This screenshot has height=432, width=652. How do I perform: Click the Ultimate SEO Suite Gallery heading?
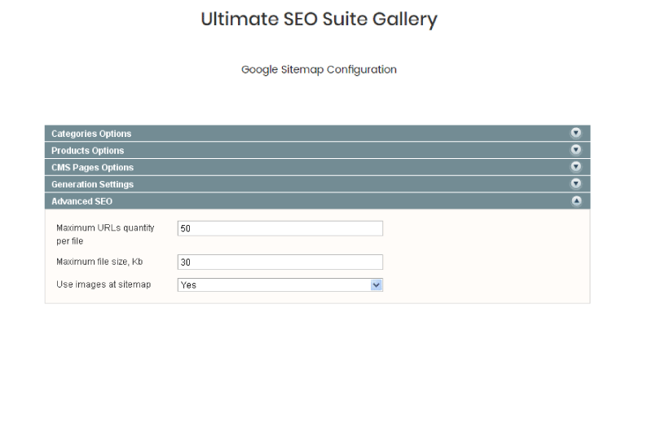(319, 19)
